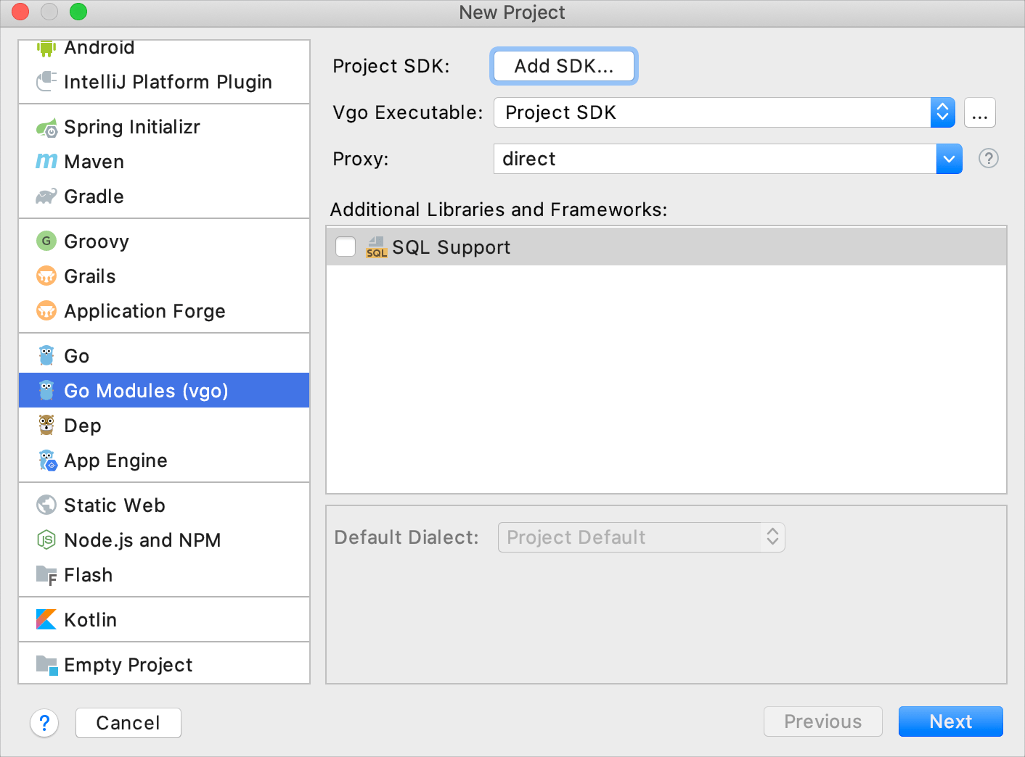Select Dep in the list
1025x757 pixels.
click(x=164, y=425)
